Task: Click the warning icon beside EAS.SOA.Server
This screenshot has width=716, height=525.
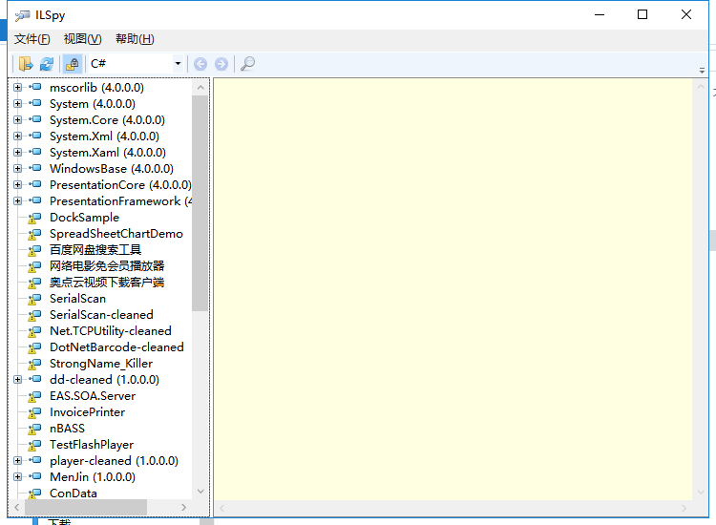Action: pyautogui.click(x=34, y=397)
